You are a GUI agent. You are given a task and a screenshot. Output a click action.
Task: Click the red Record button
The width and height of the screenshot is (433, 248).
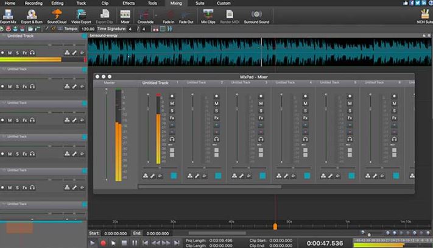103,243
